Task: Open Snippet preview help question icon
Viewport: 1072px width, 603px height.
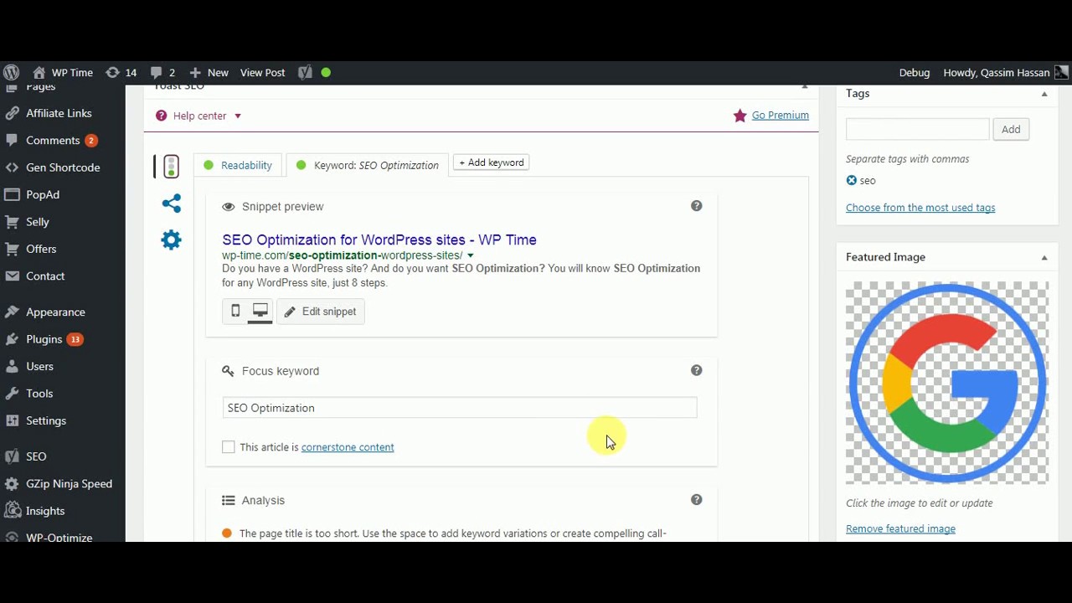Action: [696, 206]
